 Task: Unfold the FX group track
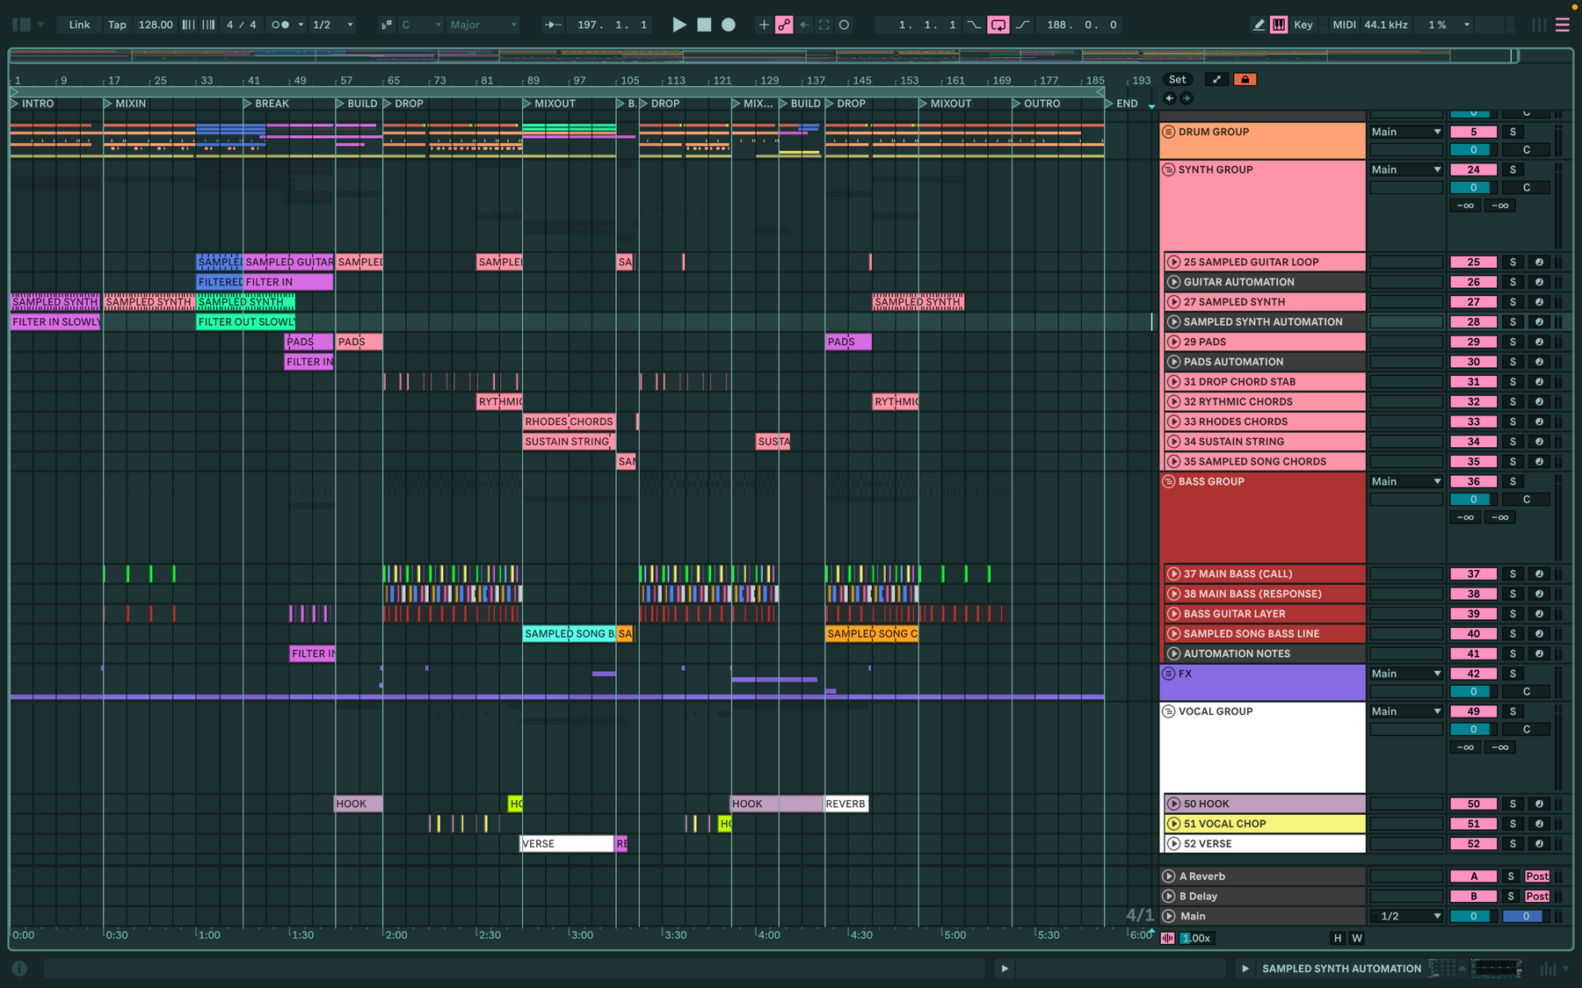click(x=1169, y=674)
